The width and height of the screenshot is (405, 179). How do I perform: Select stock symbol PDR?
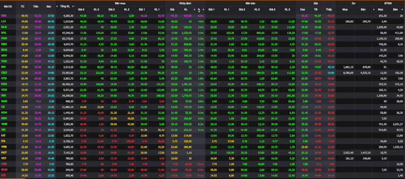[x=4, y=38]
